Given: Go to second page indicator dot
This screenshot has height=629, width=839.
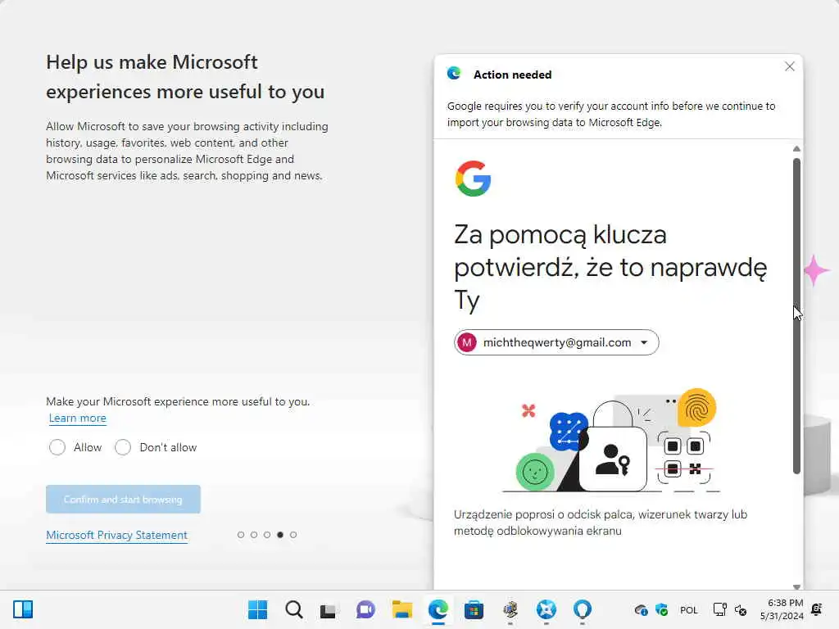Looking at the screenshot, I should point(254,535).
